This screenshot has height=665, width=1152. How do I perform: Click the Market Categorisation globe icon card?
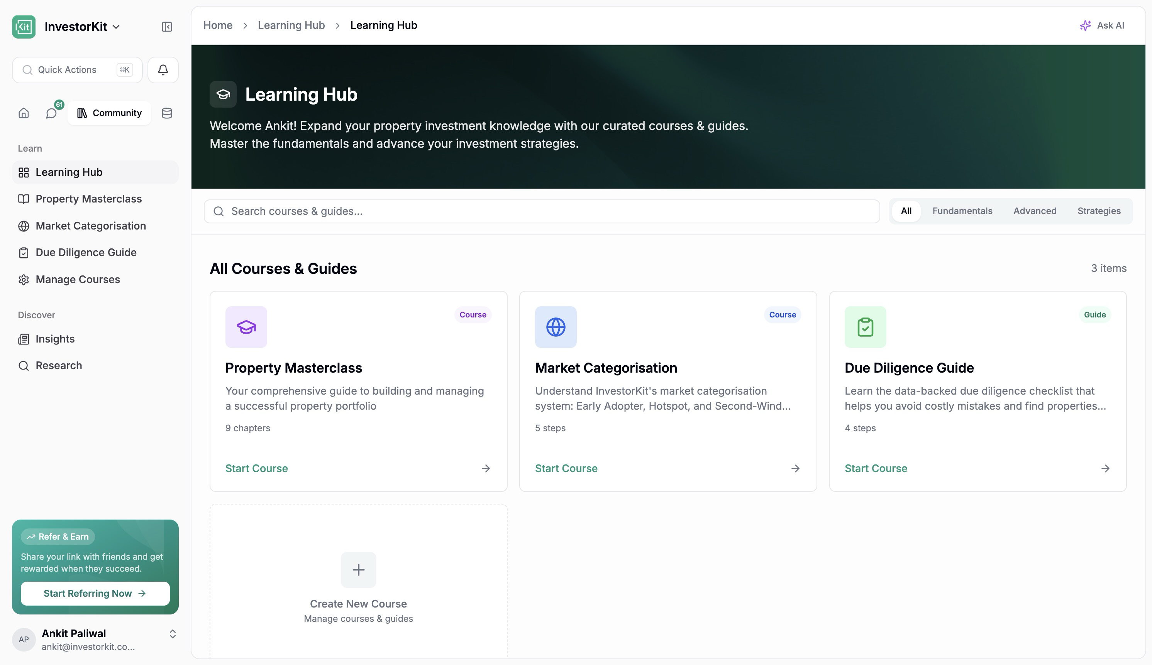click(556, 327)
